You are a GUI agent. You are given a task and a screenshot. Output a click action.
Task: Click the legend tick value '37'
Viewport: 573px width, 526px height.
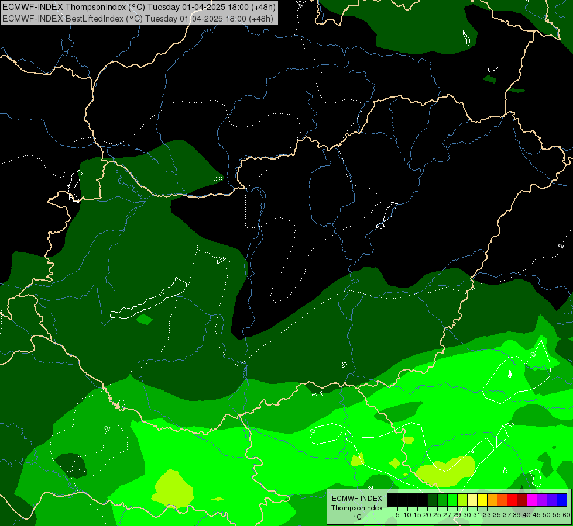(507, 515)
